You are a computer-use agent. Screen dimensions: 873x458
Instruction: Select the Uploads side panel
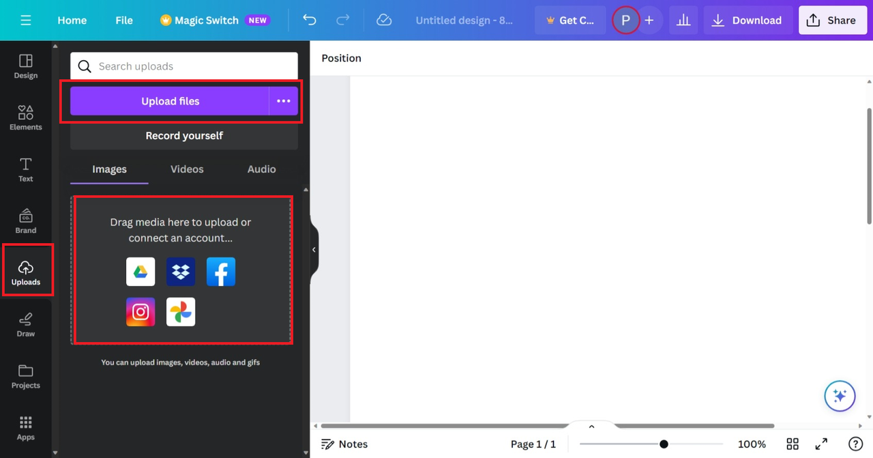[26, 273]
